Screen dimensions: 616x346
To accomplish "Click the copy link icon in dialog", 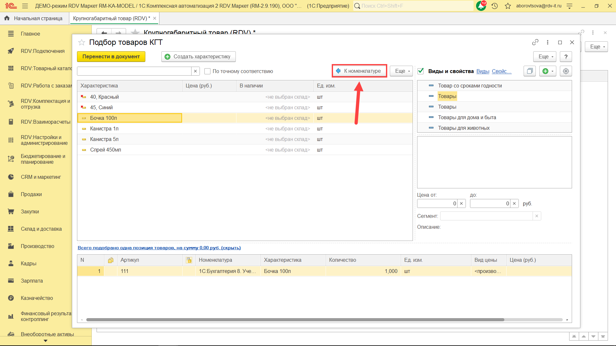I will point(535,42).
